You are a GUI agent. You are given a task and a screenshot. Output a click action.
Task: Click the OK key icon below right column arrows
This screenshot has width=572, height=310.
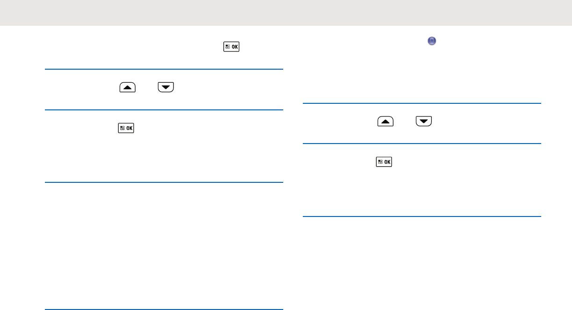coord(385,162)
